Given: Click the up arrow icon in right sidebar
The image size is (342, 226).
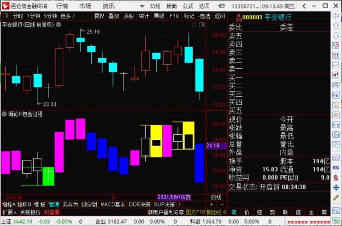Looking at the screenshot, I should [x=336, y=26].
